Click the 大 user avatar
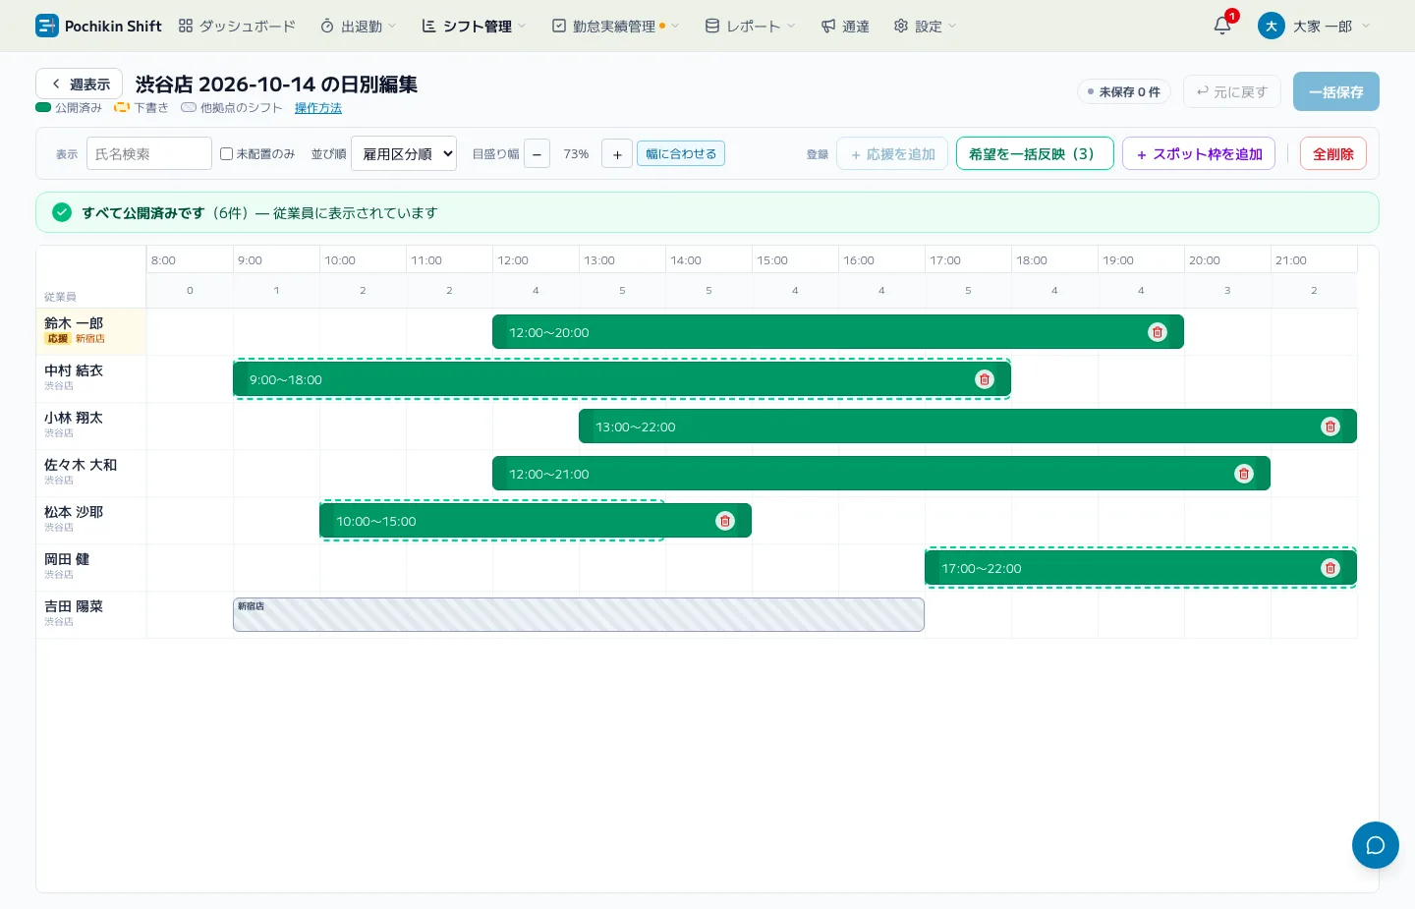 pyautogui.click(x=1271, y=26)
